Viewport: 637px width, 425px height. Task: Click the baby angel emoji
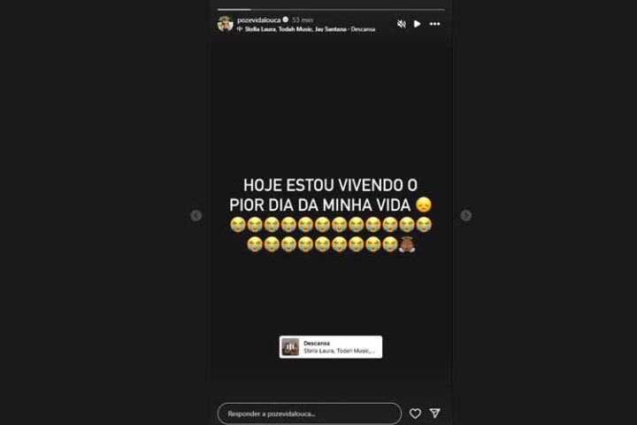[x=407, y=244]
